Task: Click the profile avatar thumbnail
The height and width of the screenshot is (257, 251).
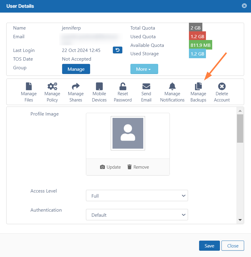Action: pos(128,133)
